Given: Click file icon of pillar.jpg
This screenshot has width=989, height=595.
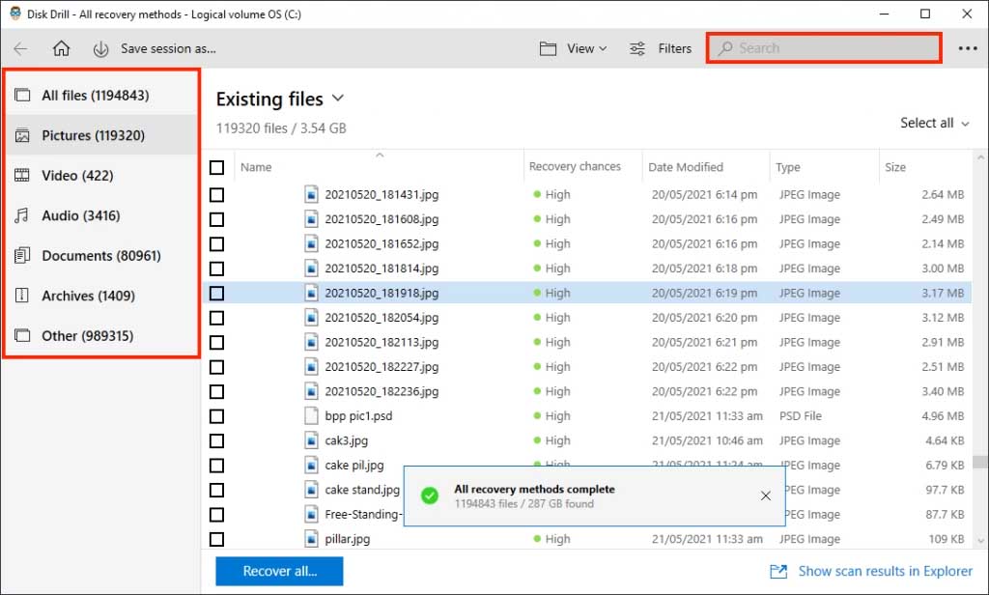Looking at the screenshot, I should (x=311, y=539).
